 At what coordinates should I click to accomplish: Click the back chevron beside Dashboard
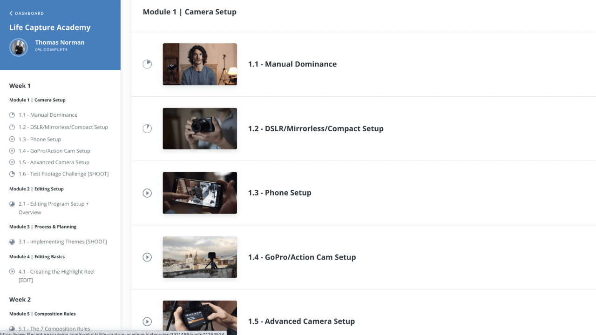[x=11, y=13]
